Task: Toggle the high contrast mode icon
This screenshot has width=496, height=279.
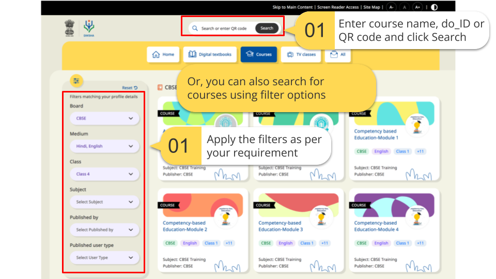Action: (x=433, y=7)
